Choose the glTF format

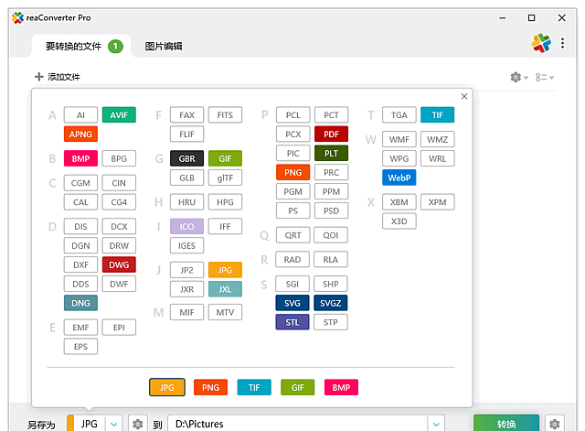225,178
